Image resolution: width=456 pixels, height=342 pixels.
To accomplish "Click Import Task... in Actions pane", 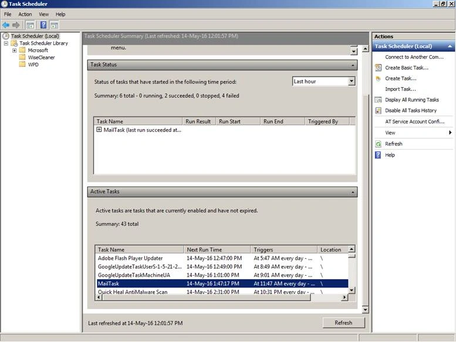I will [x=400, y=89].
